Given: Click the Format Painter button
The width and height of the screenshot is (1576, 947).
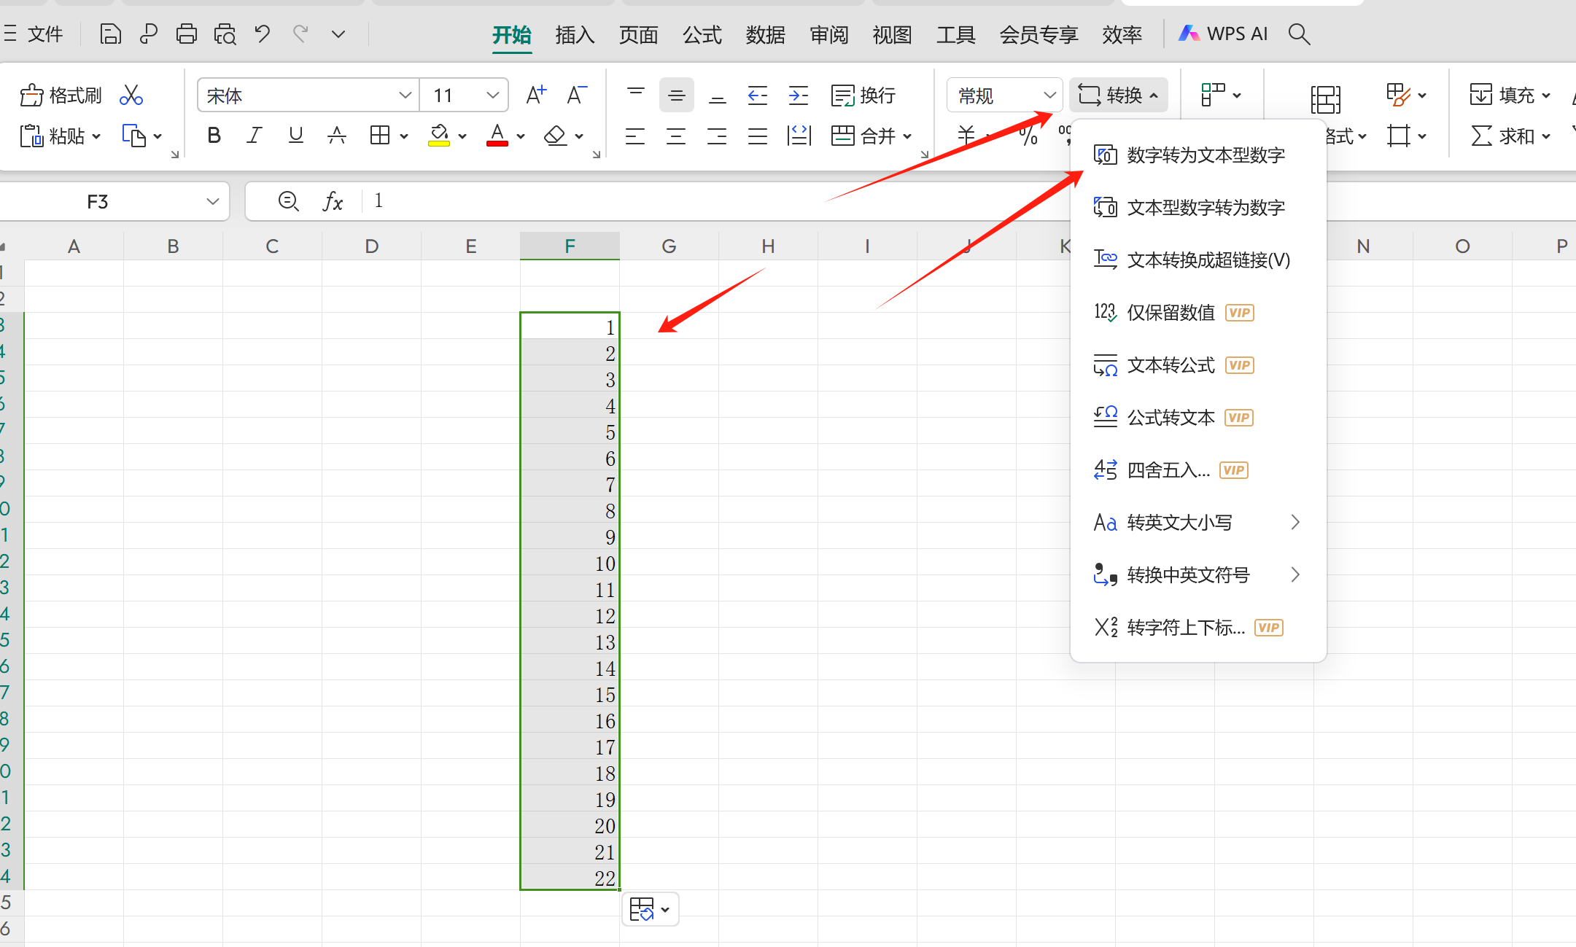Looking at the screenshot, I should pyautogui.click(x=61, y=96).
